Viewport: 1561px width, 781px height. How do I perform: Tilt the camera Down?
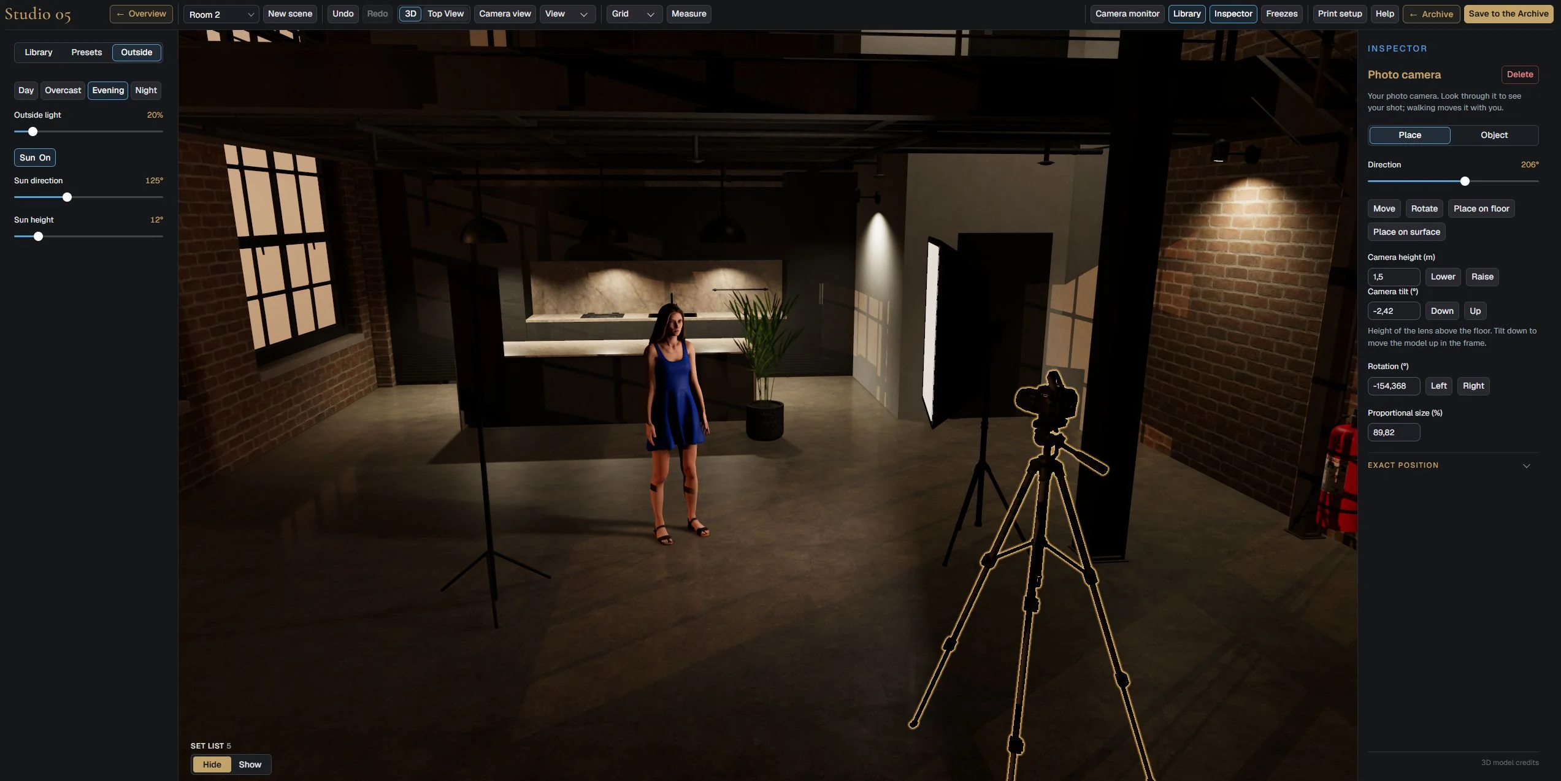tap(1442, 311)
